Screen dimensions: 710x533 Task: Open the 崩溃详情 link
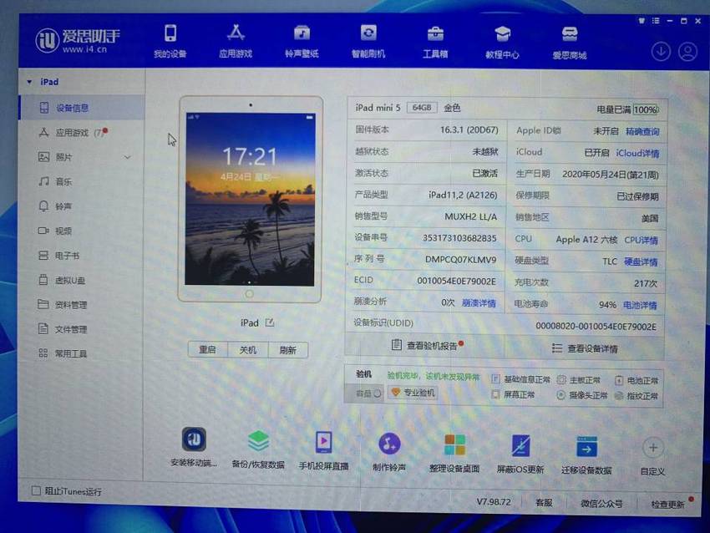pyautogui.click(x=479, y=303)
